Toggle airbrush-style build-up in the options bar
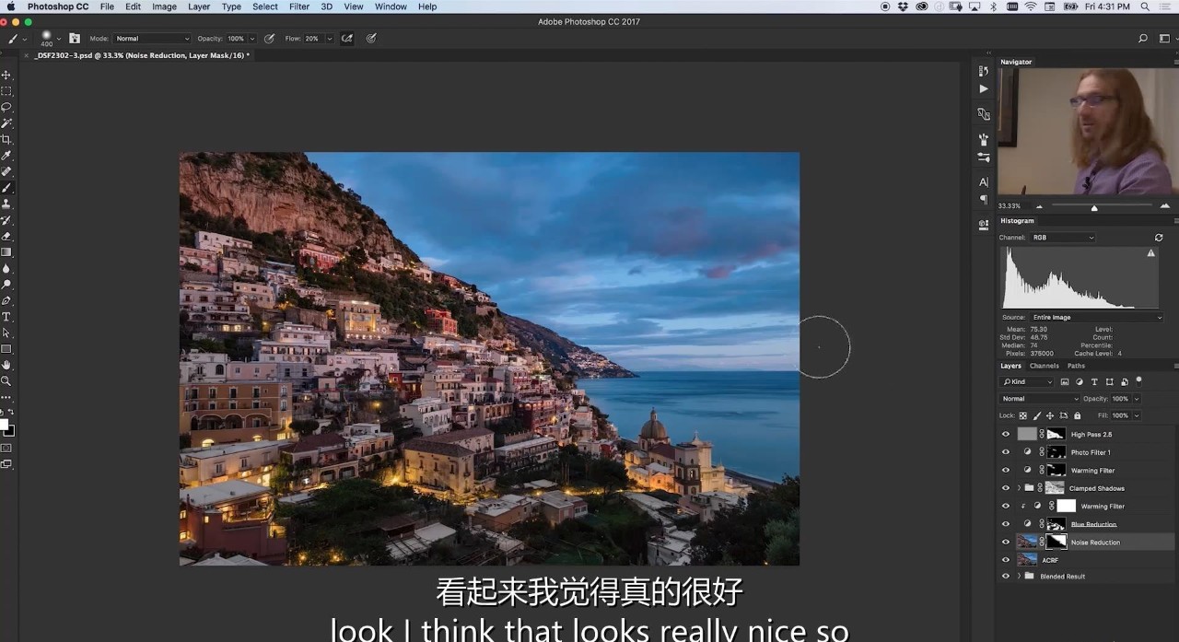Image resolution: width=1179 pixels, height=642 pixels. click(x=347, y=39)
